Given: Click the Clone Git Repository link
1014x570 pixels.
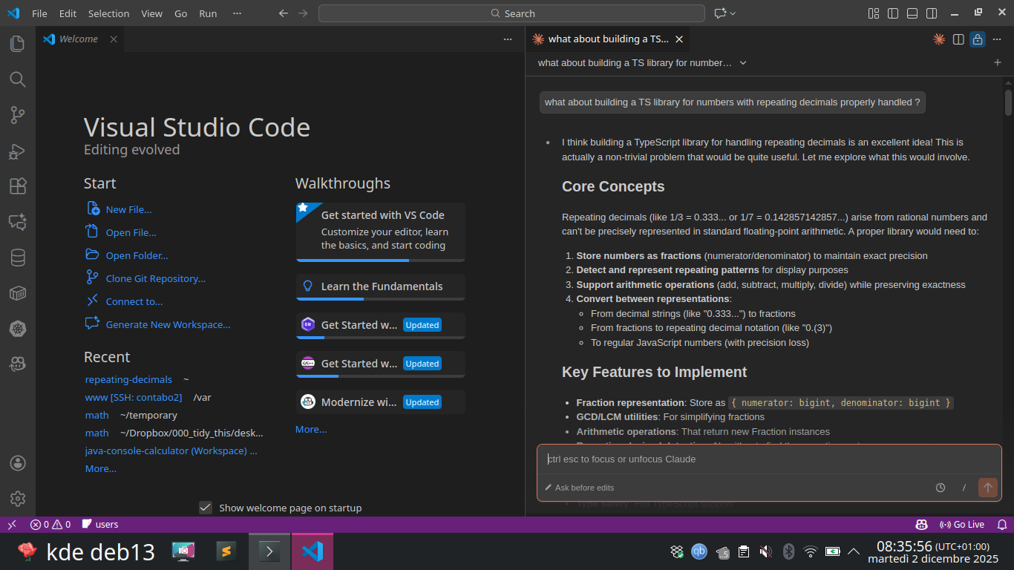Looking at the screenshot, I should pyautogui.click(x=155, y=278).
